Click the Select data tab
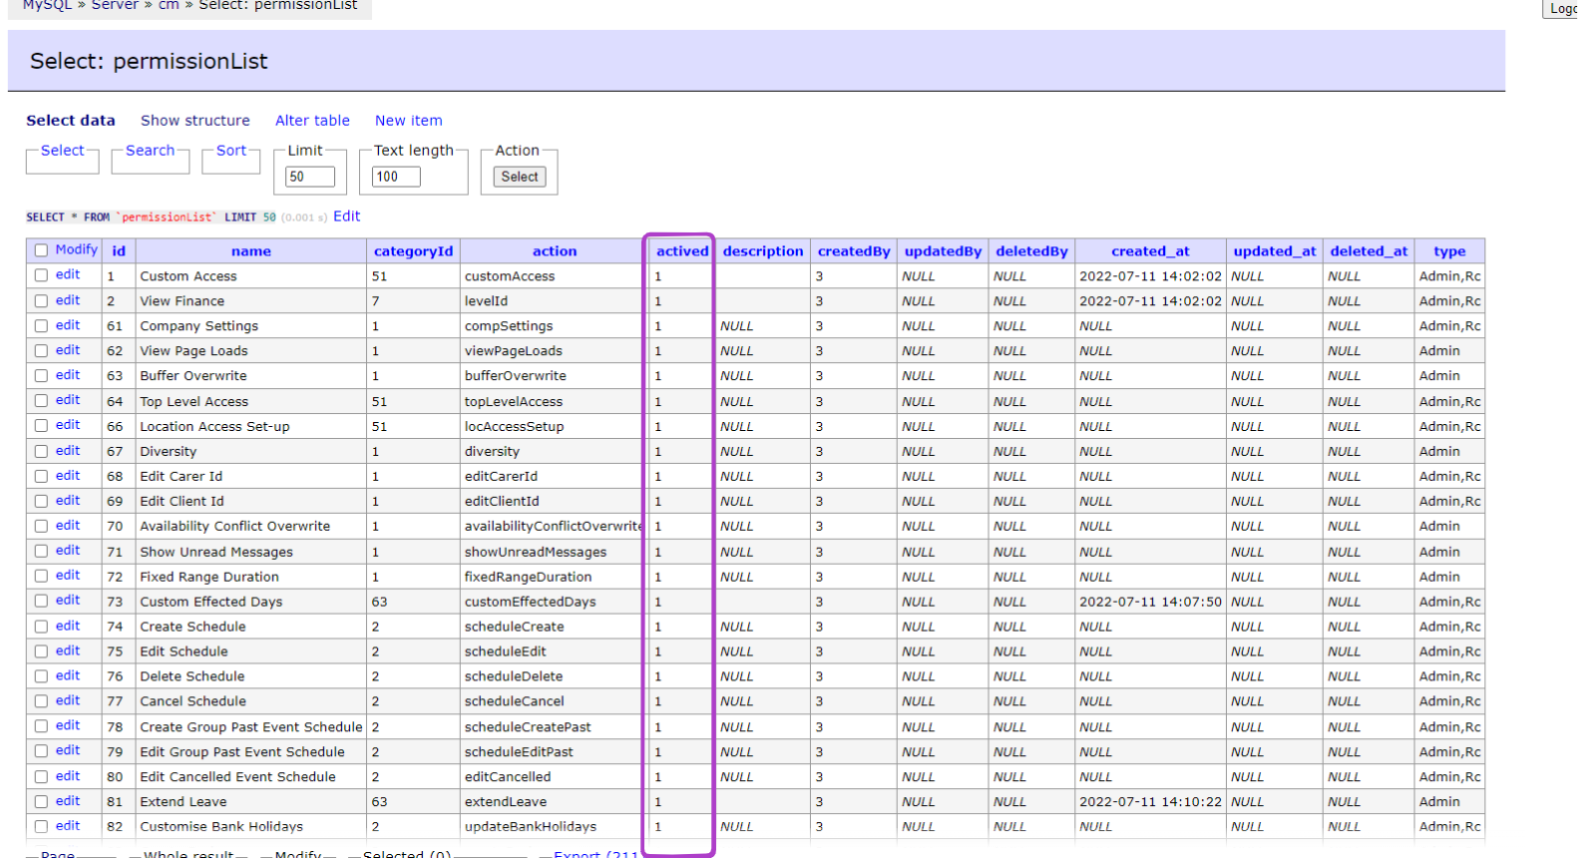Screen dimensions: 1578x858 (x=71, y=121)
